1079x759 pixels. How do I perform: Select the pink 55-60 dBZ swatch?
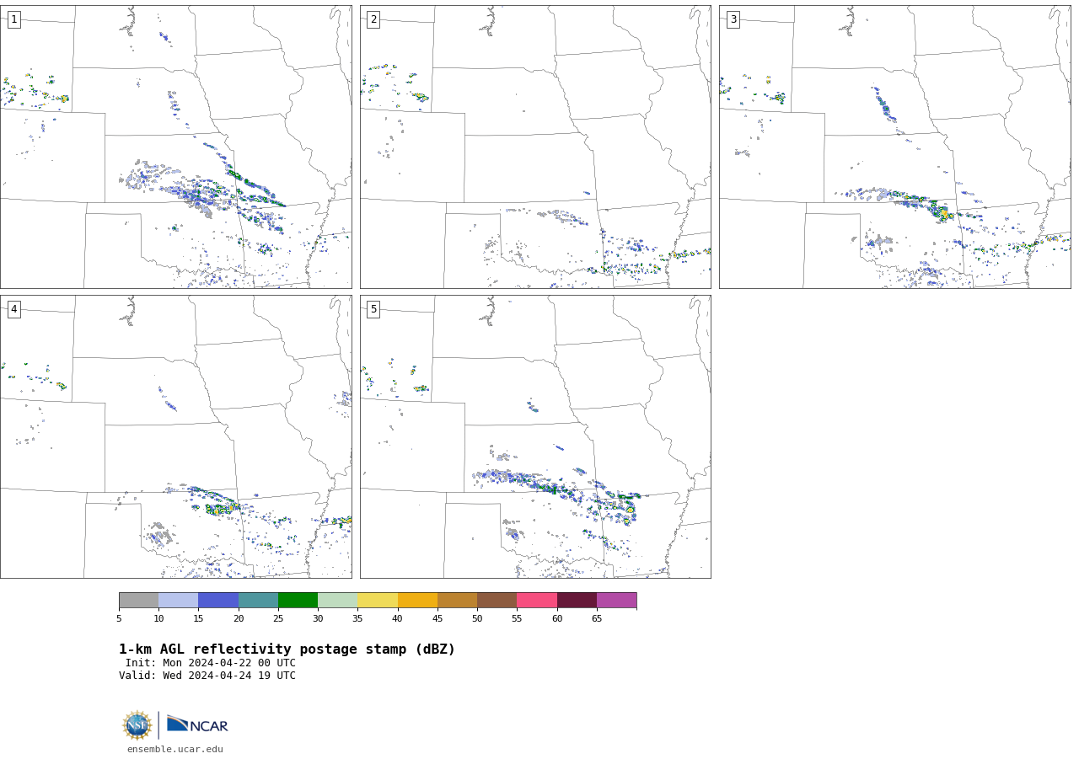pyautogui.click(x=537, y=600)
